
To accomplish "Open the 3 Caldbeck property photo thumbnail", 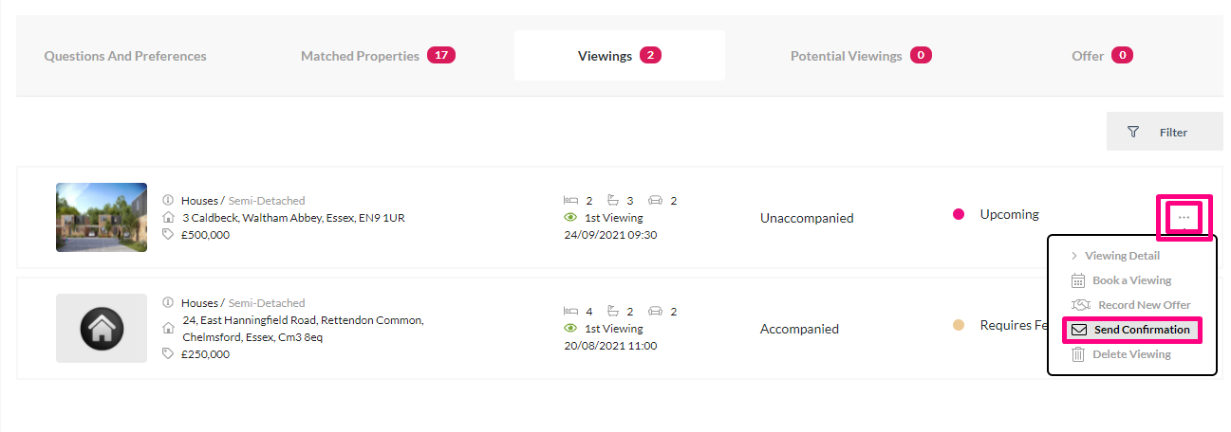I will [102, 217].
